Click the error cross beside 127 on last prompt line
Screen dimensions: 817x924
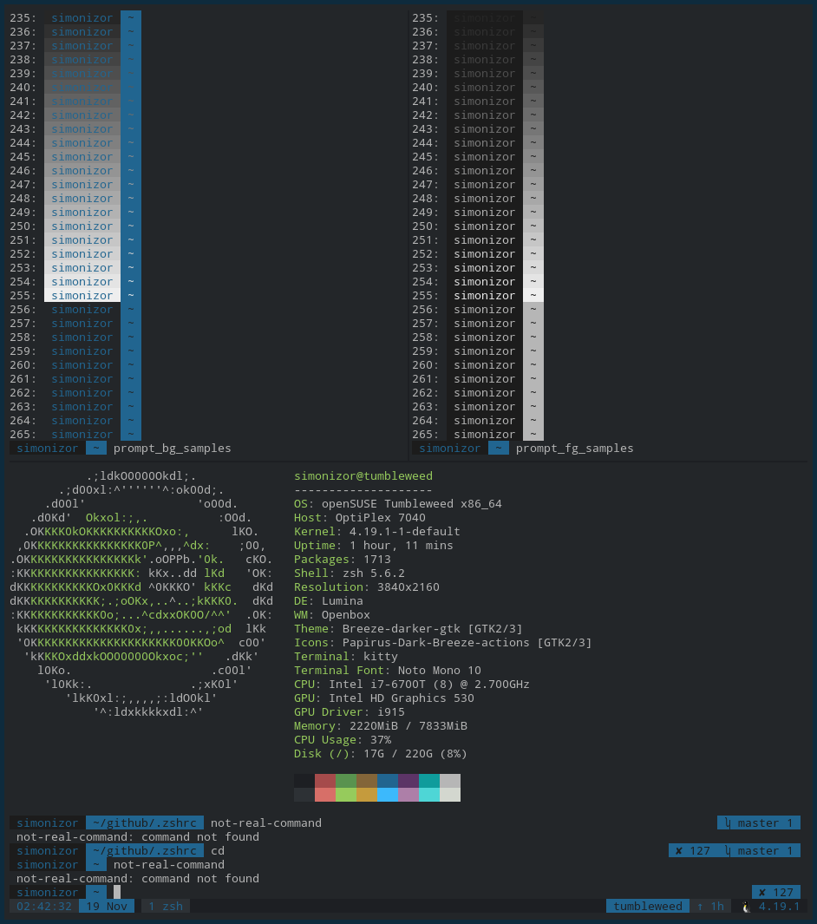coord(762,892)
